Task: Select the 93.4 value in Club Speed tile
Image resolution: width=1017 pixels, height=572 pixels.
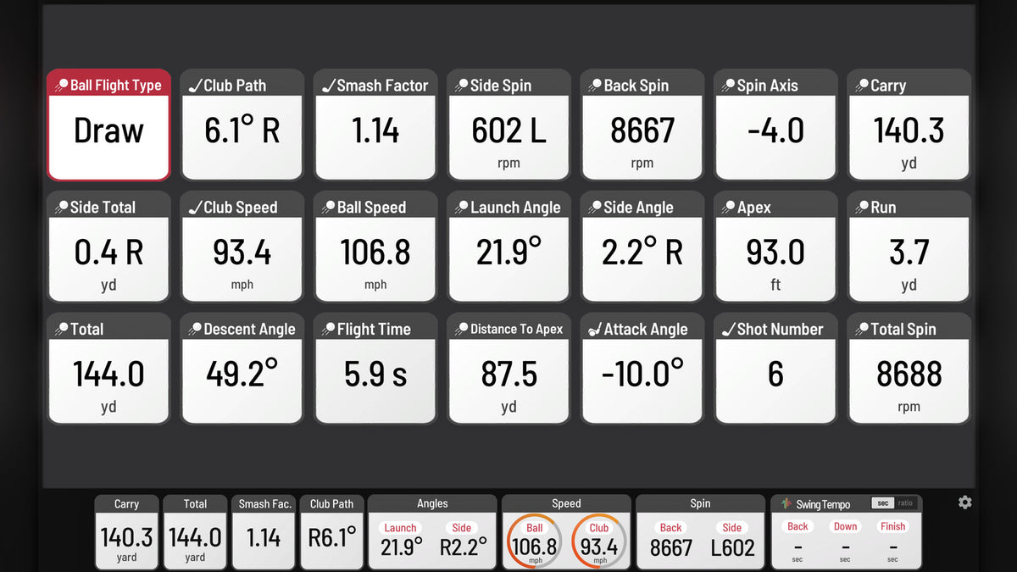Action: pyautogui.click(x=242, y=253)
